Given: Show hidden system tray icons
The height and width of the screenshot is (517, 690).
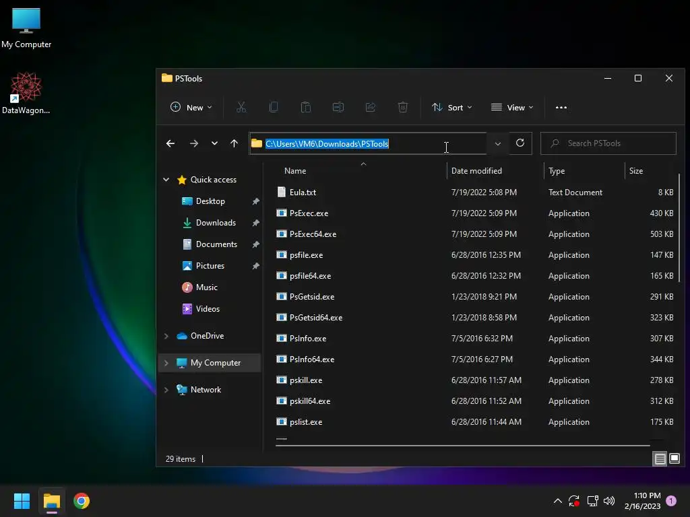Looking at the screenshot, I should (x=557, y=501).
